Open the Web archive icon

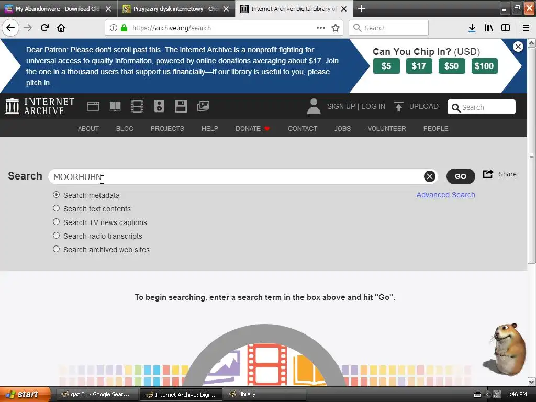coord(93,106)
